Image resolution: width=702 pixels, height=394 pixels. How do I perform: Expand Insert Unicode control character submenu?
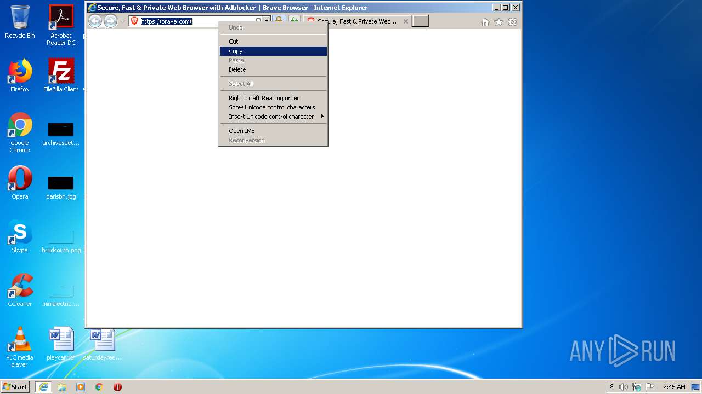pyautogui.click(x=273, y=117)
